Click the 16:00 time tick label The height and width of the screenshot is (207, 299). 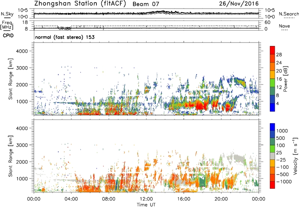[184, 199]
